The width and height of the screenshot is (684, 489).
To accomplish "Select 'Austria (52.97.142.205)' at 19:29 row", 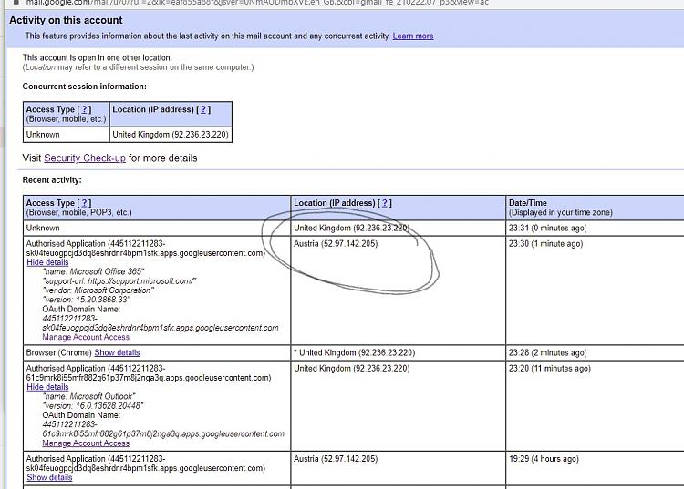I will (336, 459).
